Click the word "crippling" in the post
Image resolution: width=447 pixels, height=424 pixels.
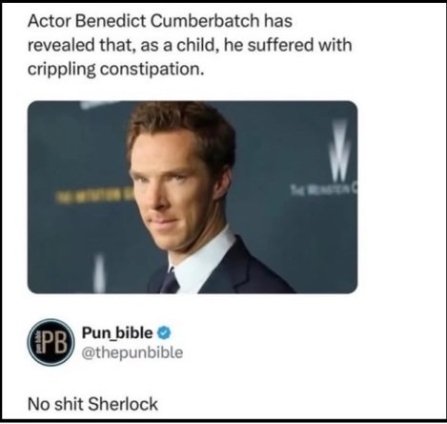coord(62,69)
